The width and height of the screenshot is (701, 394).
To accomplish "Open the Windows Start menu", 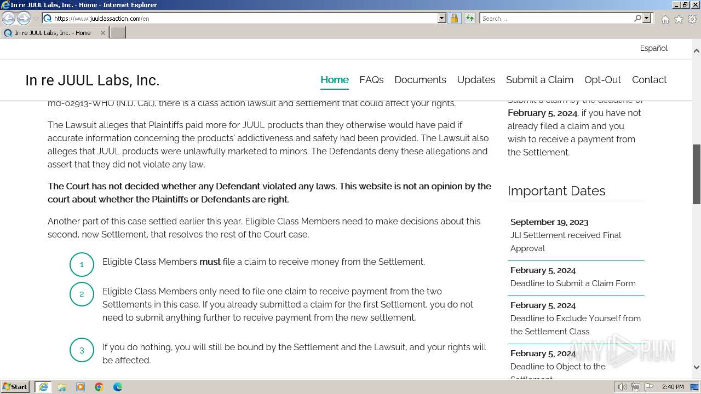I will (15, 387).
